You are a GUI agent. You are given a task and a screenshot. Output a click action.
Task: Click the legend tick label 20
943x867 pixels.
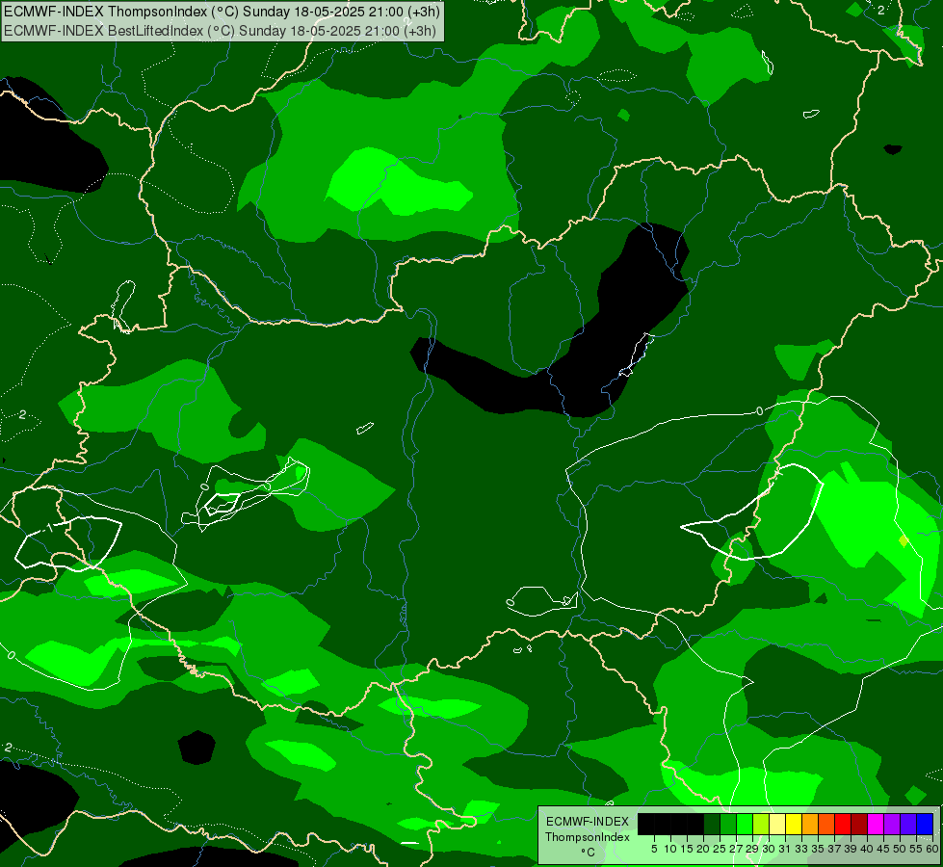[703, 849]
